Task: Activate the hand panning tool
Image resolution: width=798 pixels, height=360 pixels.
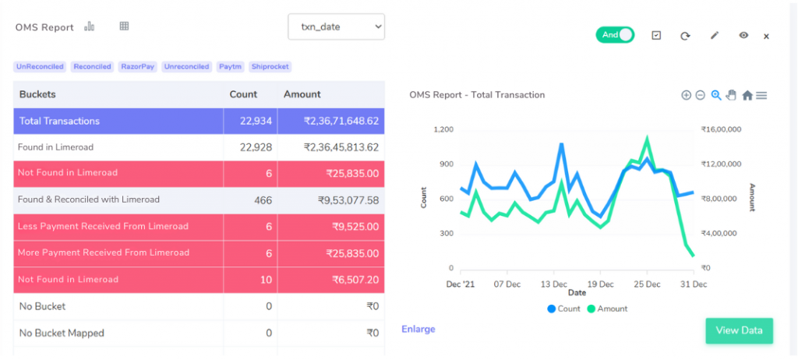Action: pyautogui.click(x=731, y=95)
